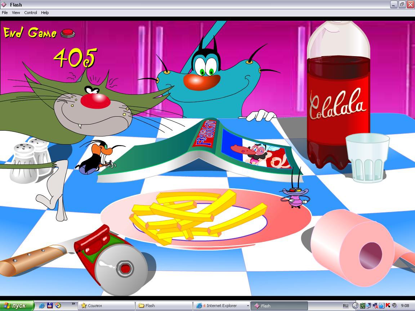The width and height of the screenshot is (415, 311).
Task: Open the Control menu
Action: pos(30,13)
